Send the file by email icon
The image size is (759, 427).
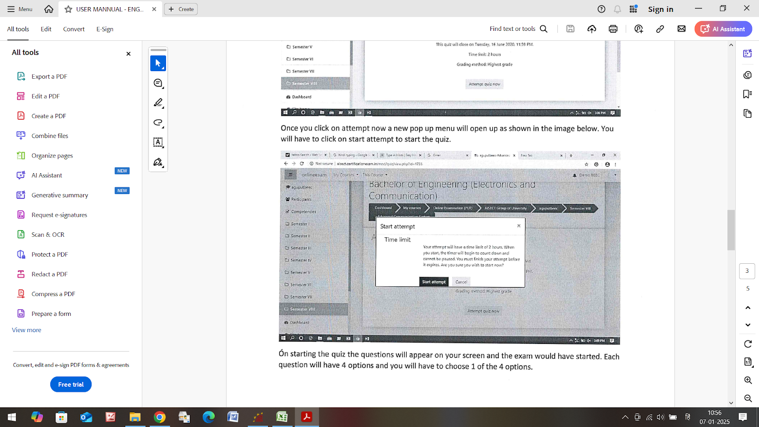(x=681, y=29)
